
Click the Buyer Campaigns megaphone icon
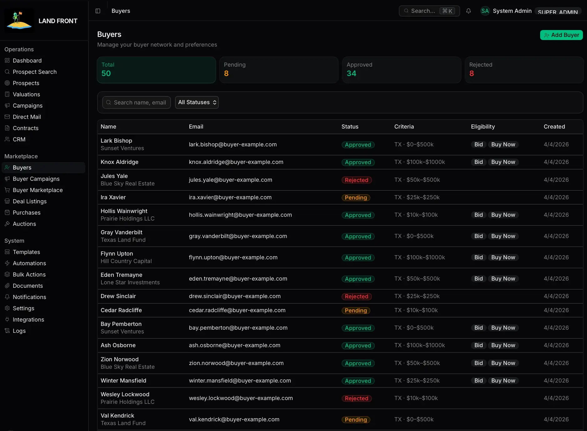tap(7, 179)
